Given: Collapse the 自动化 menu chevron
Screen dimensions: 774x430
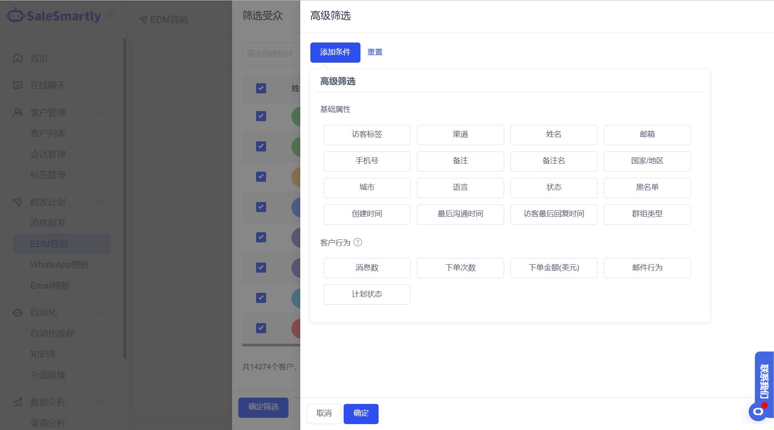Looking at the screenshot, I should point(101,313).
